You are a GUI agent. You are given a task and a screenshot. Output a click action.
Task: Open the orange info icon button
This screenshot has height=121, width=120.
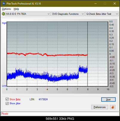113,107
